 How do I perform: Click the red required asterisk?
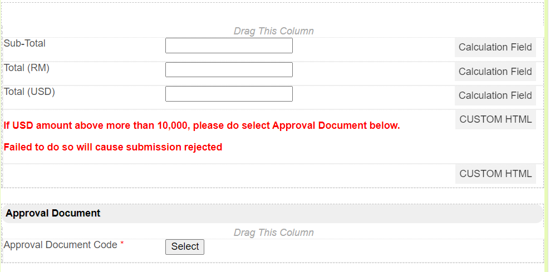pyautogui.click(x=122, y=245)
